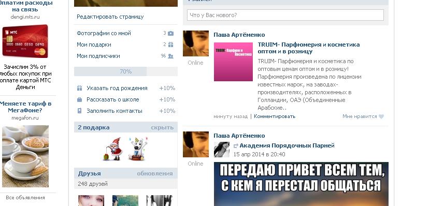Open the ПЕРЕДАЮ ПРИВЕТ ВСЕМ ТЕМ image
Image resolution: width=430 pixels, height=206 pixels.
pyautogui.click(x=301, y=184)
